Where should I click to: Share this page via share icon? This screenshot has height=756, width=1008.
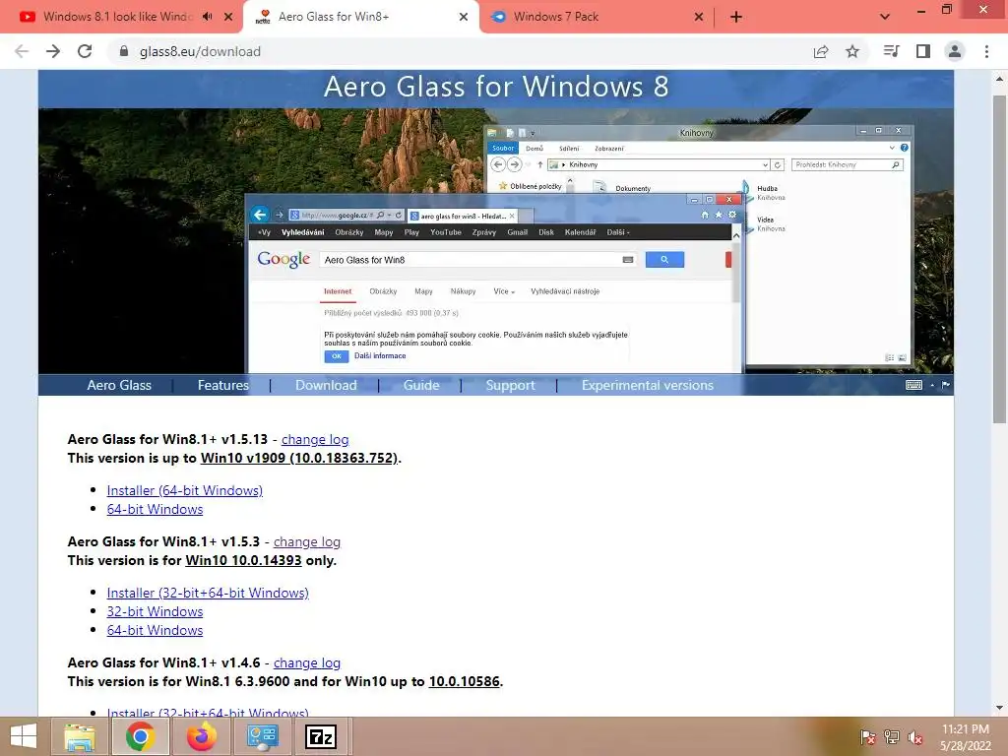coord(821,51)
